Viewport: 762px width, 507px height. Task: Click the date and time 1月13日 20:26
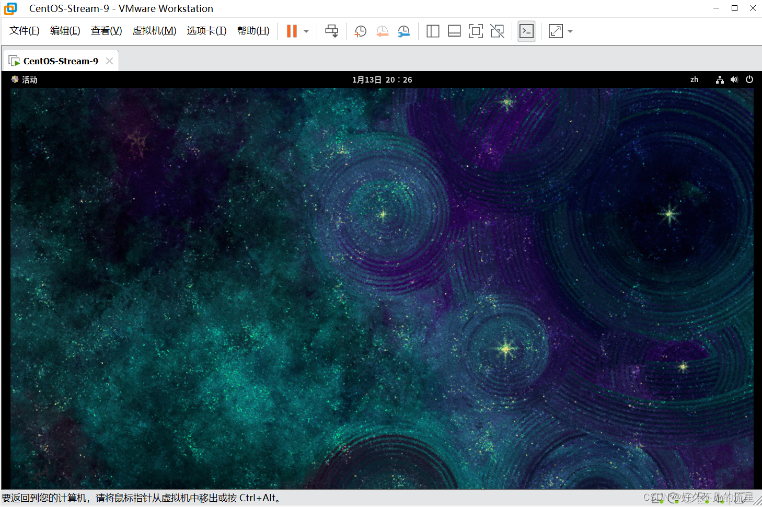pos(382,79)
